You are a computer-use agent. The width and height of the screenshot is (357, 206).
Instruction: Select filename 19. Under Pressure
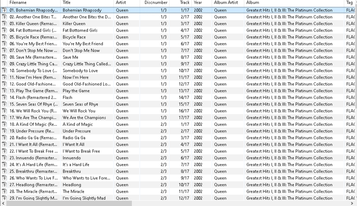(x=32, y=131)
